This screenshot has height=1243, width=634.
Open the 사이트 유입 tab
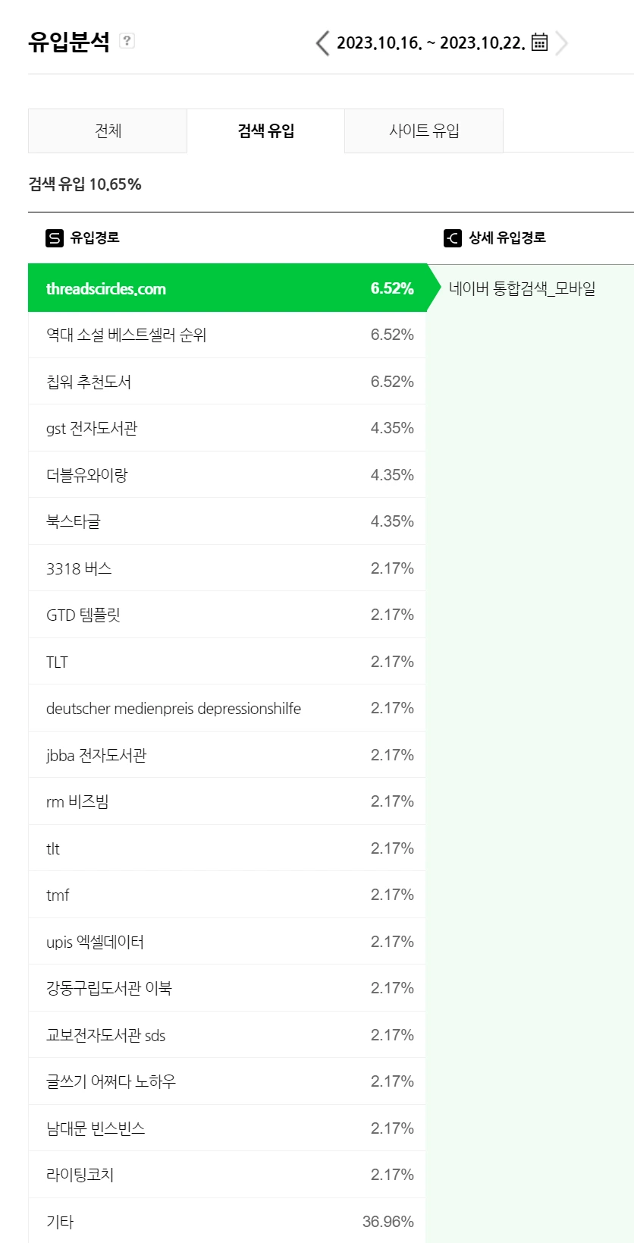point(424,131)
